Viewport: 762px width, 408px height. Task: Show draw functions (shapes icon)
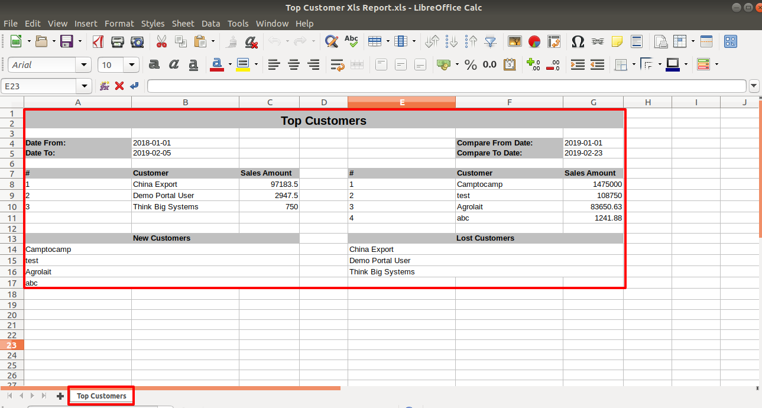click(731, 41)
